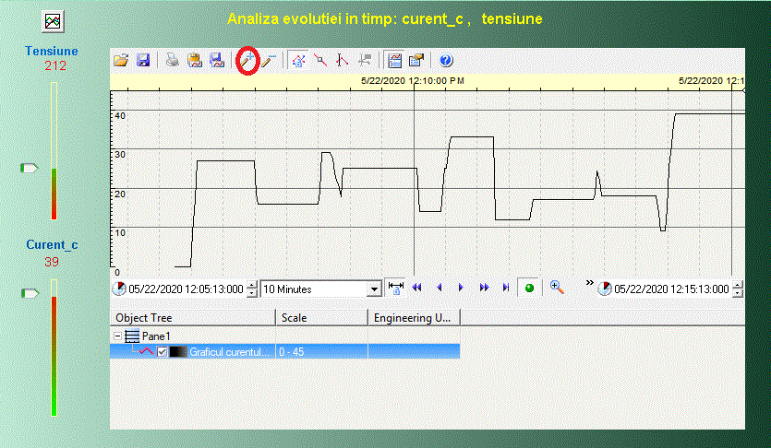Image resolution: width=771 pixels, height=448 pixels.
Task: Click the properties icon left of Help
Action: pos(416,61)
